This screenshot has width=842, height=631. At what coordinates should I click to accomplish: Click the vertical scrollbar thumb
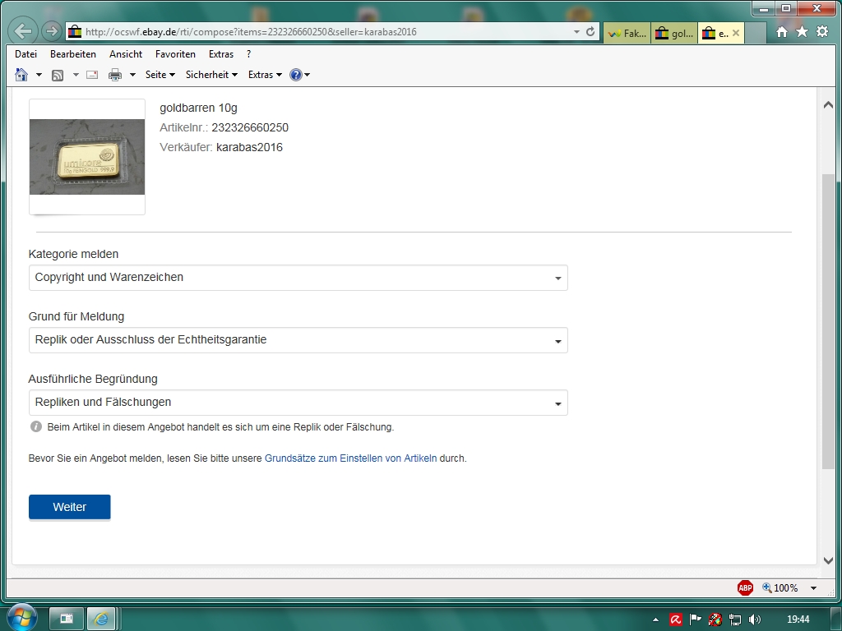[x=828, y=322]
